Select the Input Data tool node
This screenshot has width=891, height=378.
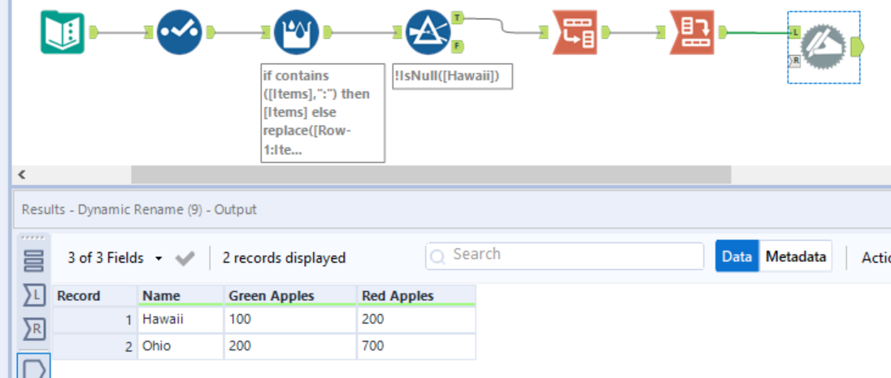[63, 32]
